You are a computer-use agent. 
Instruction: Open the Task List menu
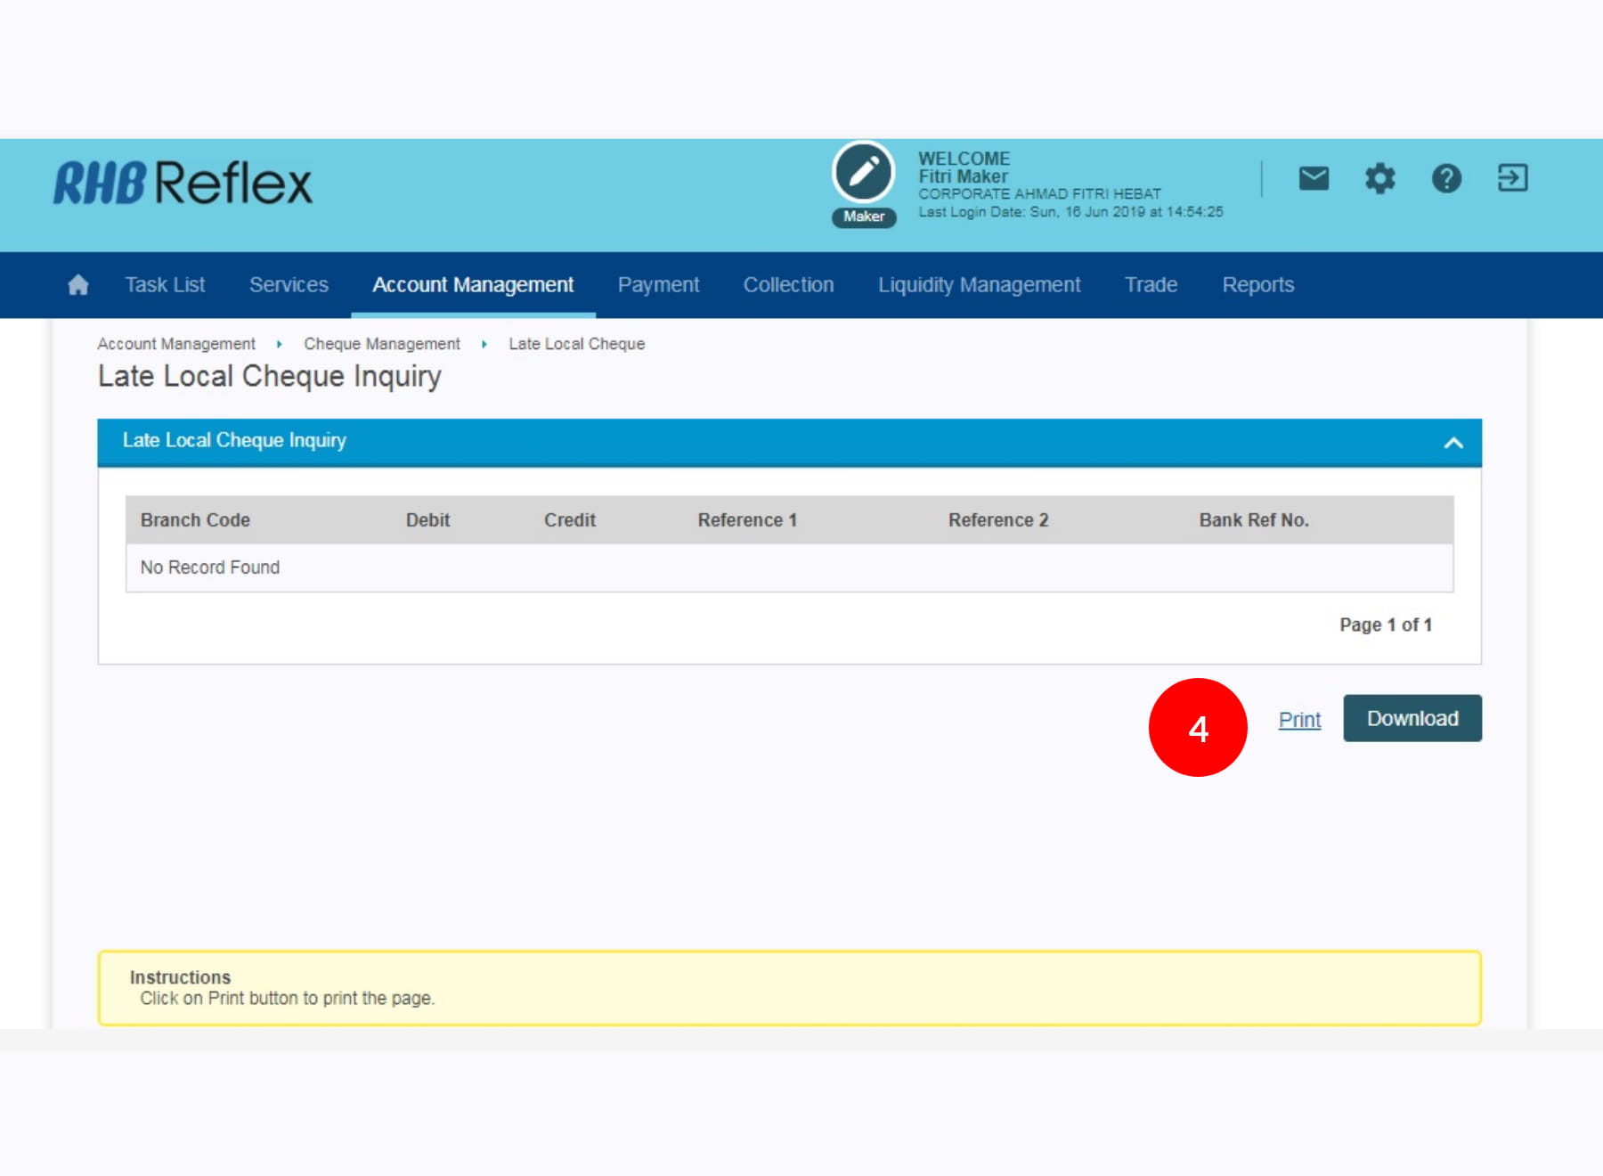(165, 285)
